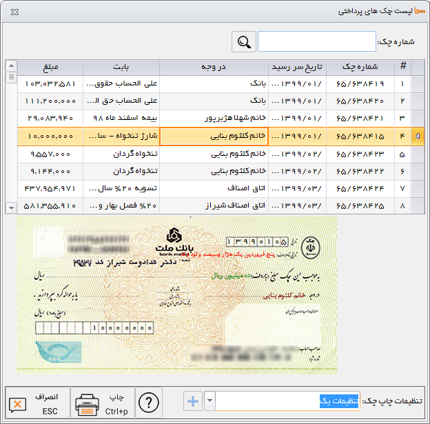Click the plus icon beside print settings
430x424 pixels.
click(193, 401)
